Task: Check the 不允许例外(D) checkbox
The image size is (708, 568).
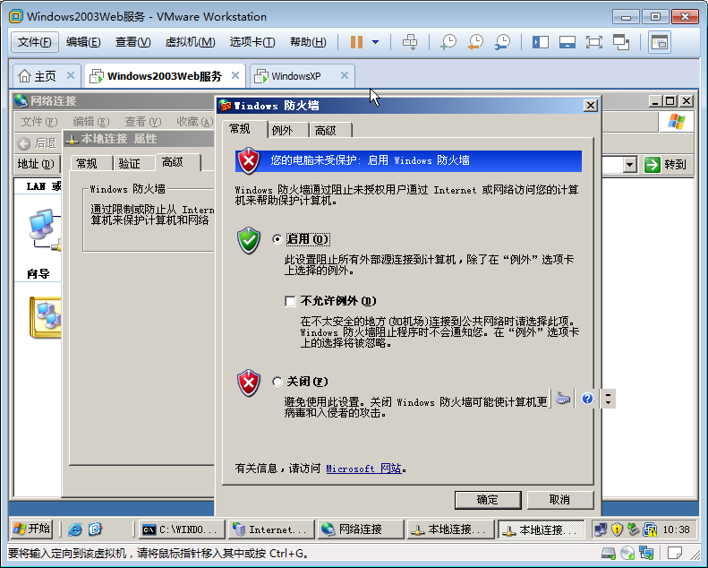Action: (x=290, y=301)
